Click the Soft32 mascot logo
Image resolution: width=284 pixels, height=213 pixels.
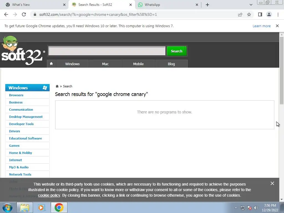23,50
